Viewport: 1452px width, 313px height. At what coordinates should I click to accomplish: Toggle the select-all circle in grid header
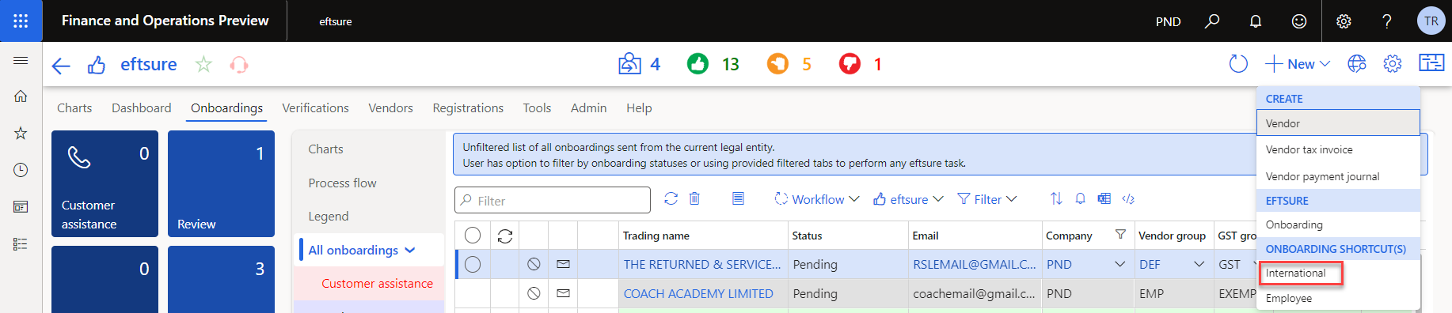tap(473, 236)
